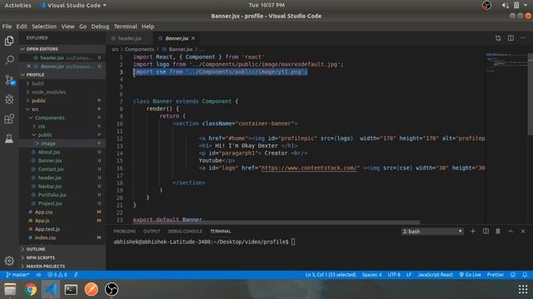Viewport: 533px width, 299px height.
Task: Split the editor right
Action: pyautogui.click(x=511, y=38)
